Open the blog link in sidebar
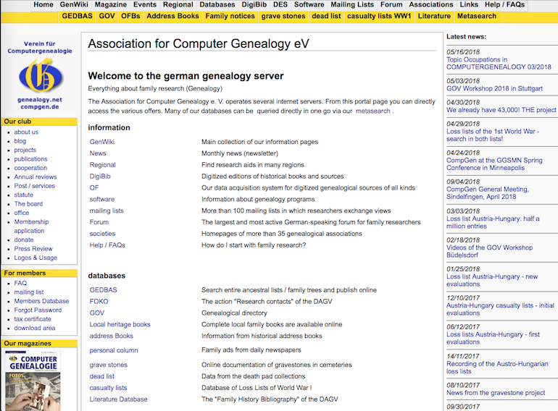This screenshot has height=411, width=558. [x=20, y=141]
